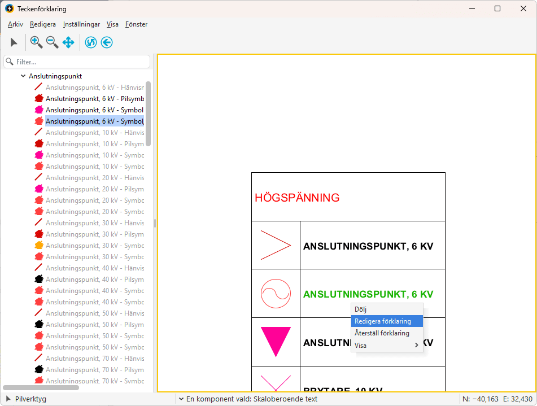537x406 pixels.
Task: Click the horizontal scrollbar under the tree
Action: 41,388
